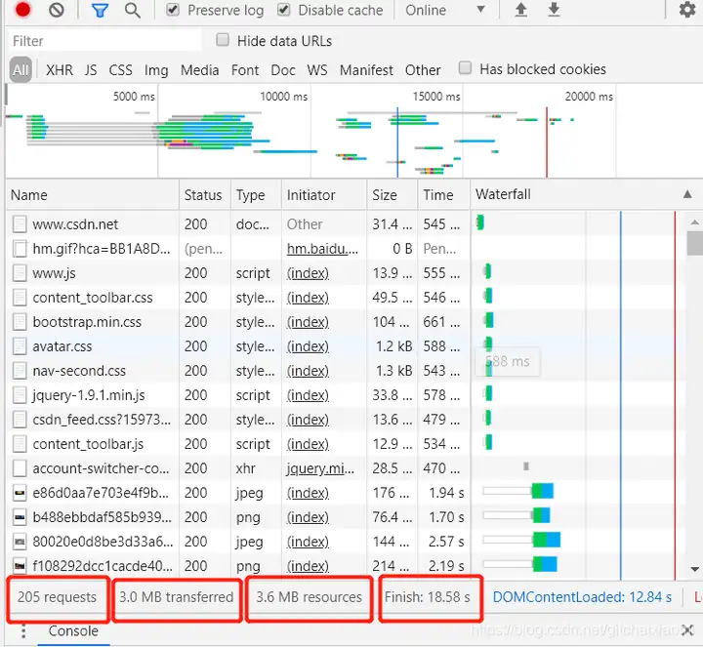This screenshot has height=647, width=703.
Task: Select the content_toolbar.css request
Action: click(x=346, y=298)
